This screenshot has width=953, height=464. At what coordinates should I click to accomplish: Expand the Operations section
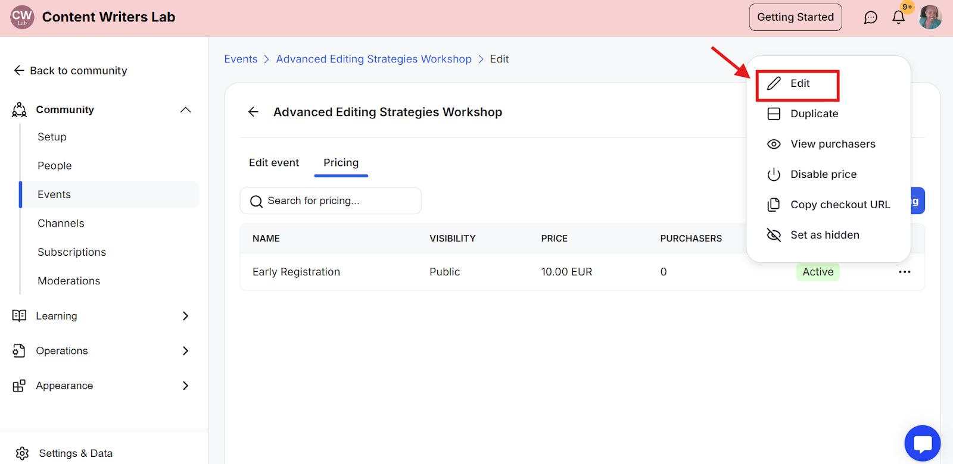click(185, 351)
